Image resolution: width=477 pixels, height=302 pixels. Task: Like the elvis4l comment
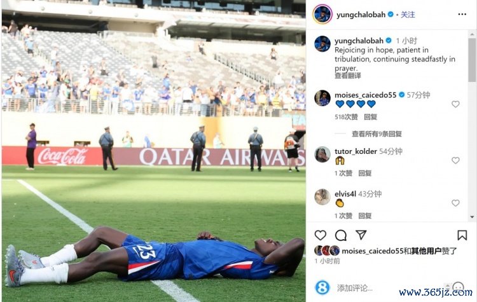pos(455,203)
